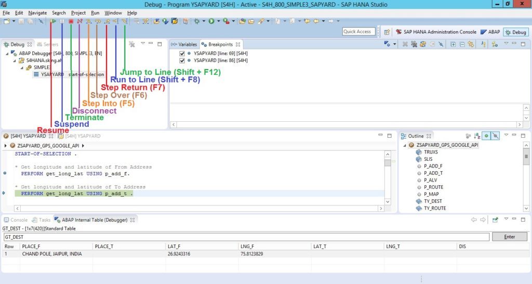This screenshot has height=284, width=532.
Task: Click Collapse All icon in Breakpoints view
Action: tap(462, 44)
